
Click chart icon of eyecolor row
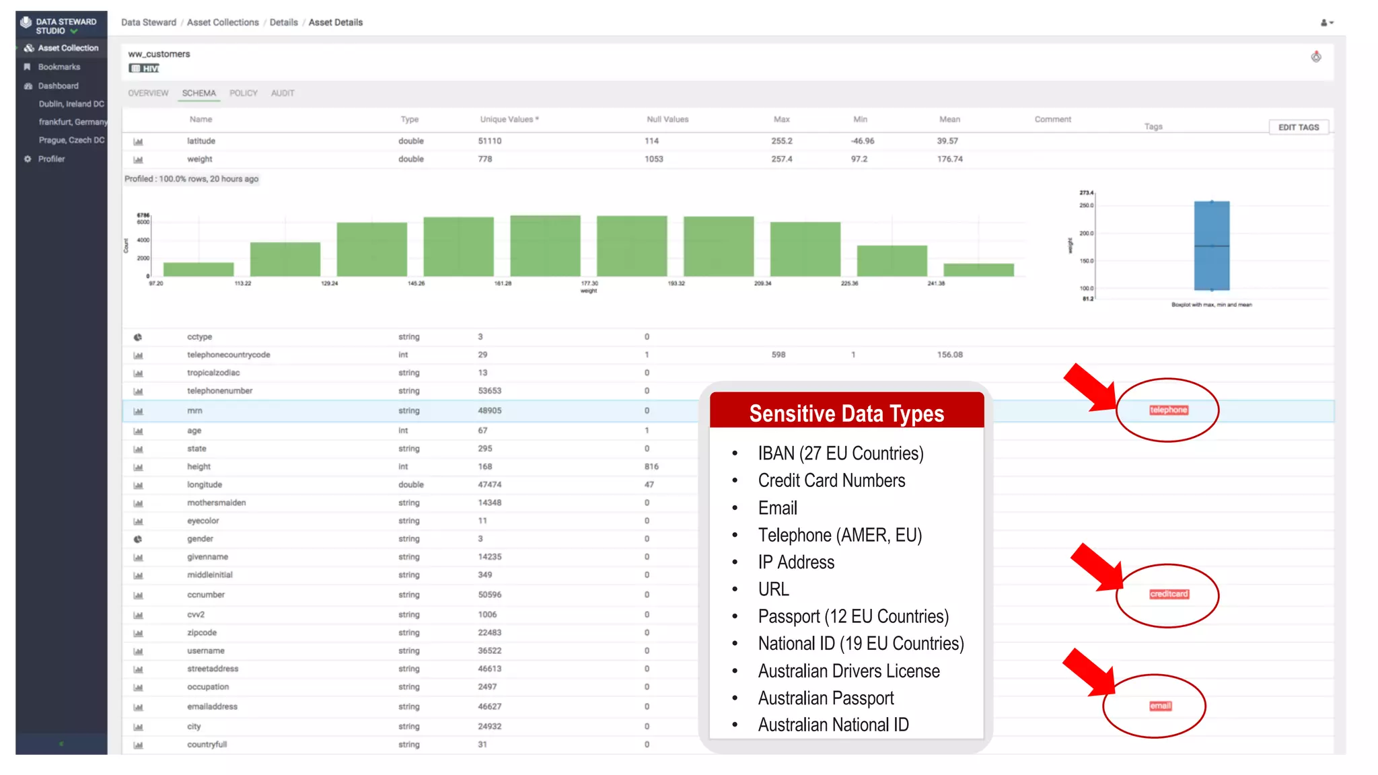[x=138, y=521]
